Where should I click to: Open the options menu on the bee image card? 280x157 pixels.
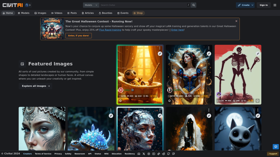point(160,48)
